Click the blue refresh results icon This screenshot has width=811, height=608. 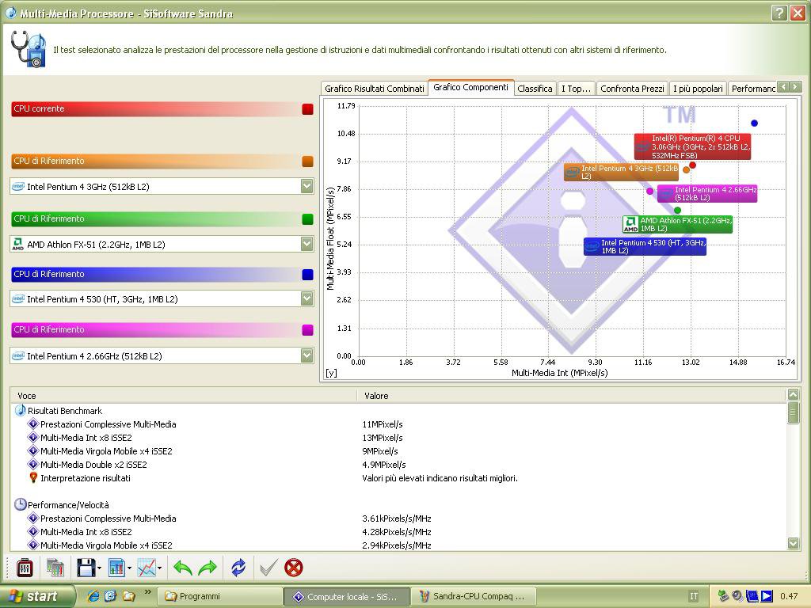pos(238,568)
